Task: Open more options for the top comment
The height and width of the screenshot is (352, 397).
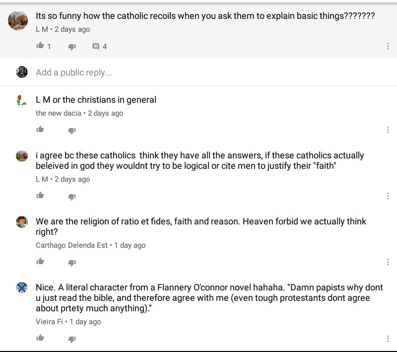Action: tap(388, 46)
